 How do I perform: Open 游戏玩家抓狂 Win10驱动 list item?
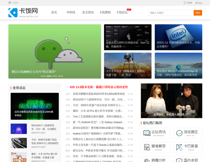[x=98, y=128]
